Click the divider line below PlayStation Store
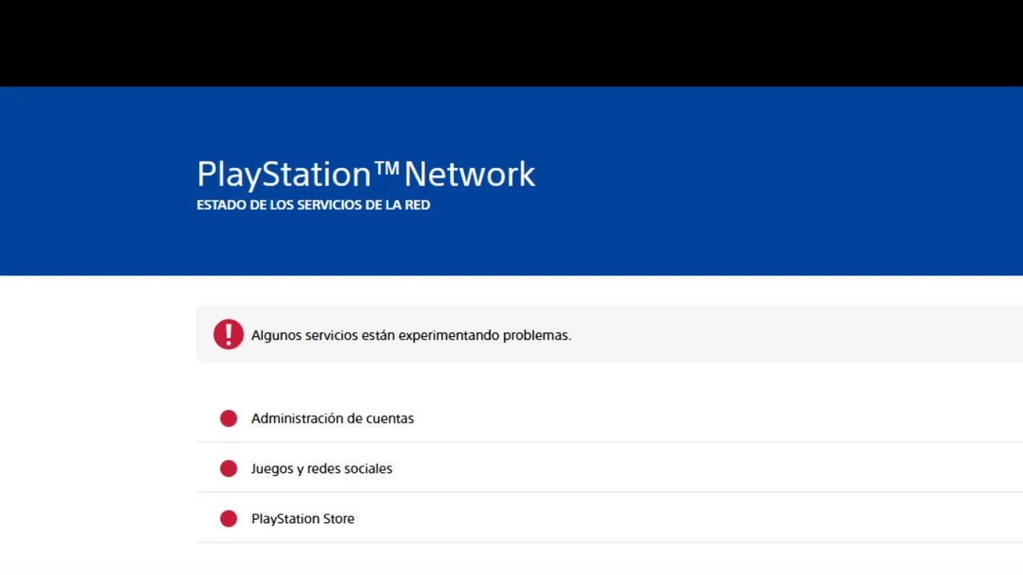Image resolution: width=1023 pixels, height=575 pixels. click(x=607, y=542)
